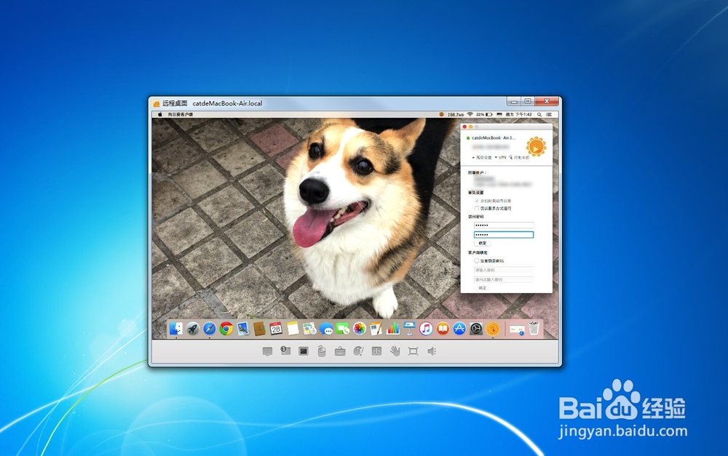This screenshot has width=728, height=456.
Task: Open iBooks orange book icon in dock
Action: click(443, 329)
